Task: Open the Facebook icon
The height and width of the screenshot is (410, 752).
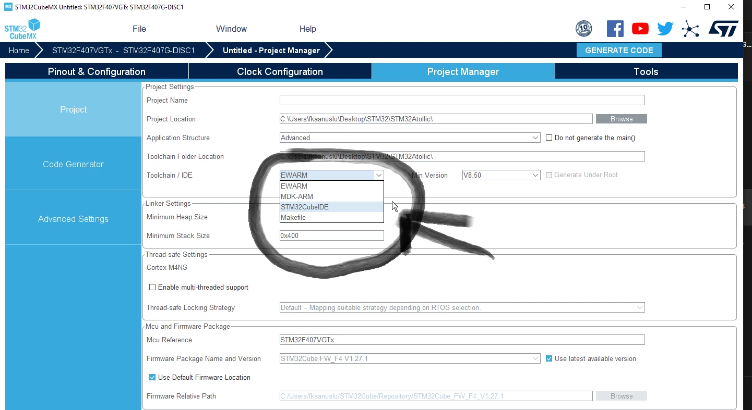Action: pos(615,29)
